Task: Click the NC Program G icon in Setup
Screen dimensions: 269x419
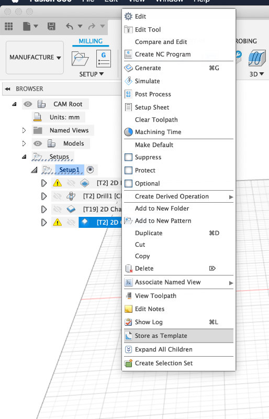Action: pyautogui.click(x=104, y=59)
